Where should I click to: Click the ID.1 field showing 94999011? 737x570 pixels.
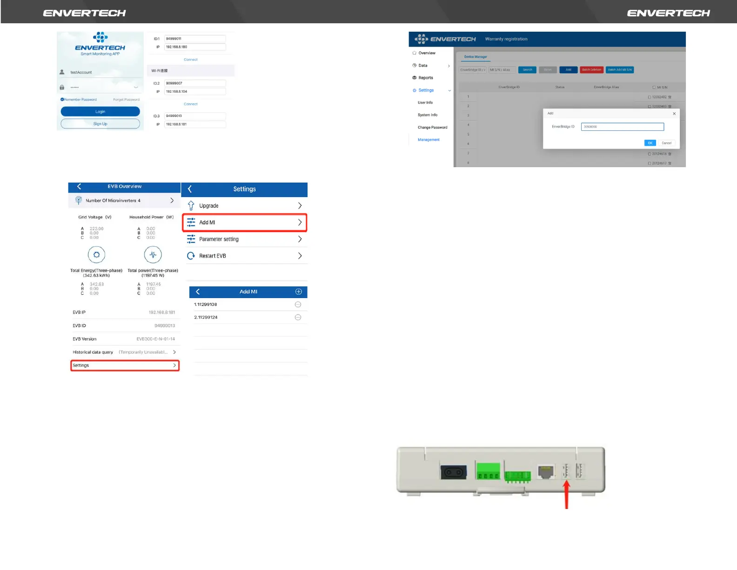[195, 39]
